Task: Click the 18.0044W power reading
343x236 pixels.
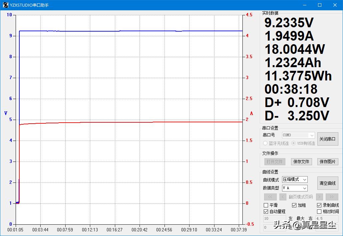Action: 295,49
